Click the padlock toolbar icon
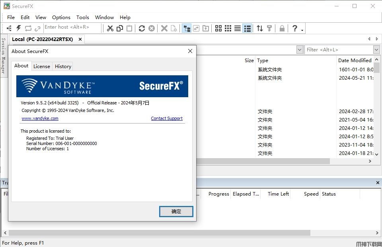 click(282, 28)
